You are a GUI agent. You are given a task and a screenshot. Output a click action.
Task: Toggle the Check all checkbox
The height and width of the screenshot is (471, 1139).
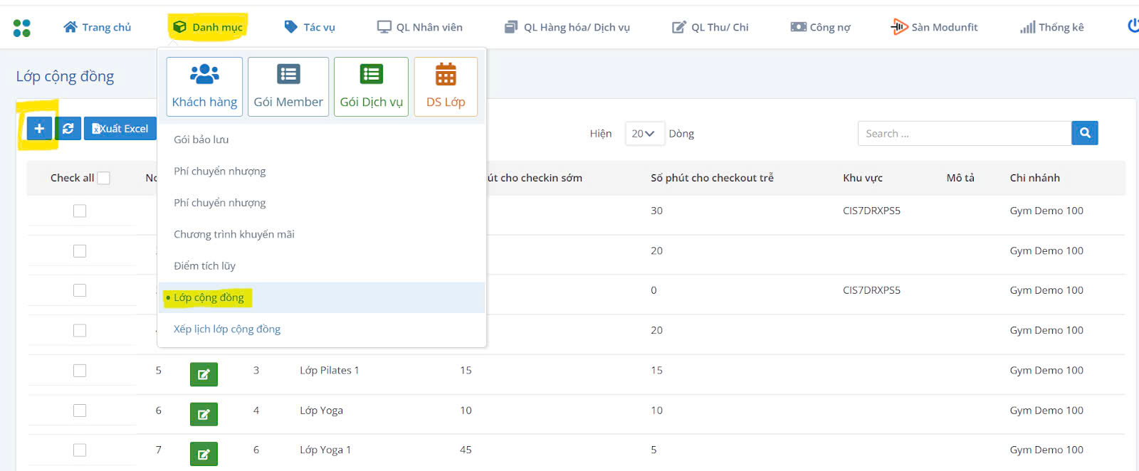click(104, 178)
